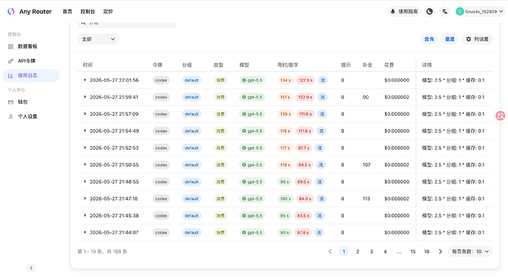Select page 15 in pagination

(413, 251)
